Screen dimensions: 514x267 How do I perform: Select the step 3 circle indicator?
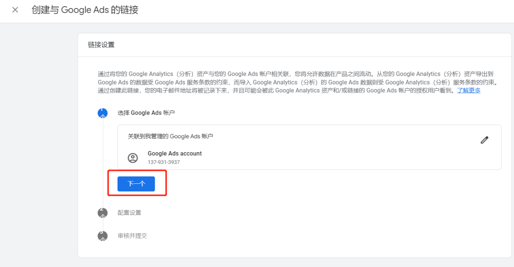[102, 236]
